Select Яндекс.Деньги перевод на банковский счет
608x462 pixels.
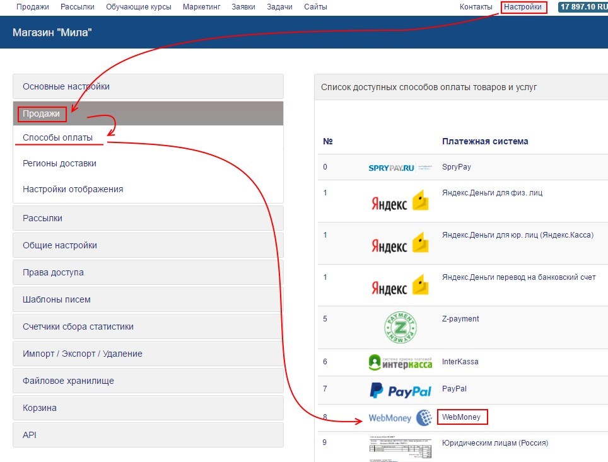pos(519,277)
